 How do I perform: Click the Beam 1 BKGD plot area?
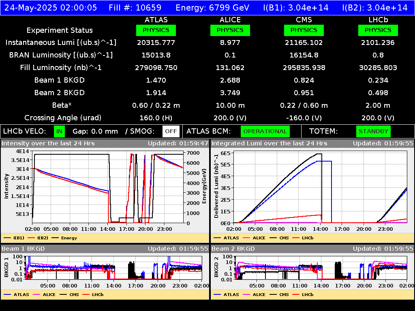(x=114, y=268)
